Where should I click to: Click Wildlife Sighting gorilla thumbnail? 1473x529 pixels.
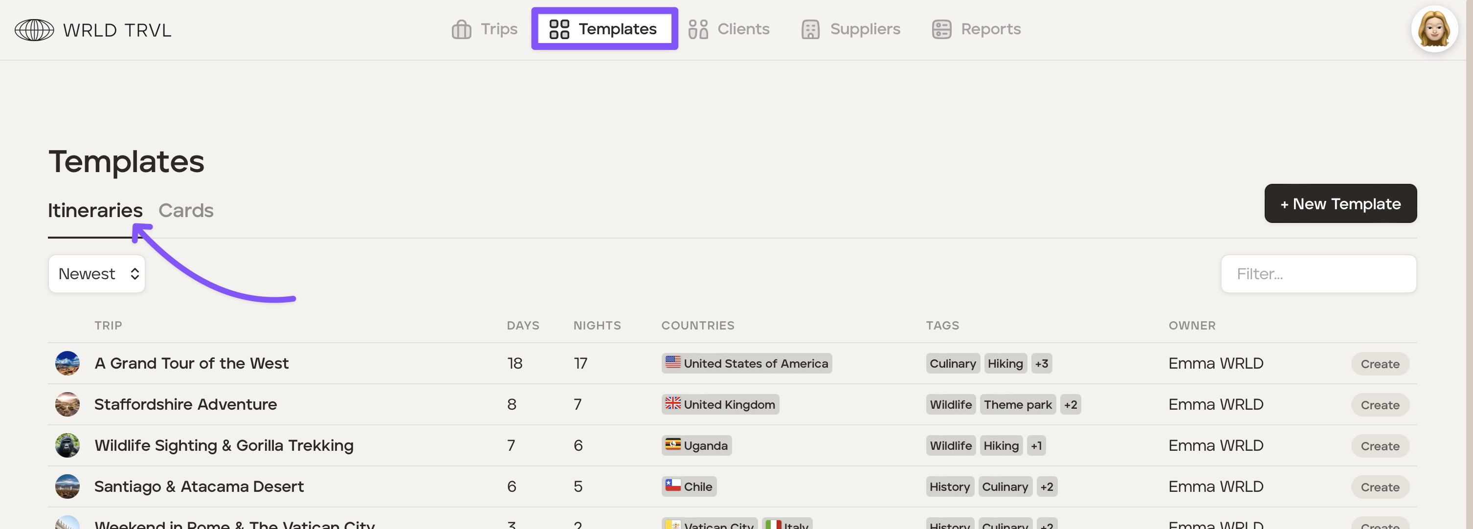tap(67, 445)
